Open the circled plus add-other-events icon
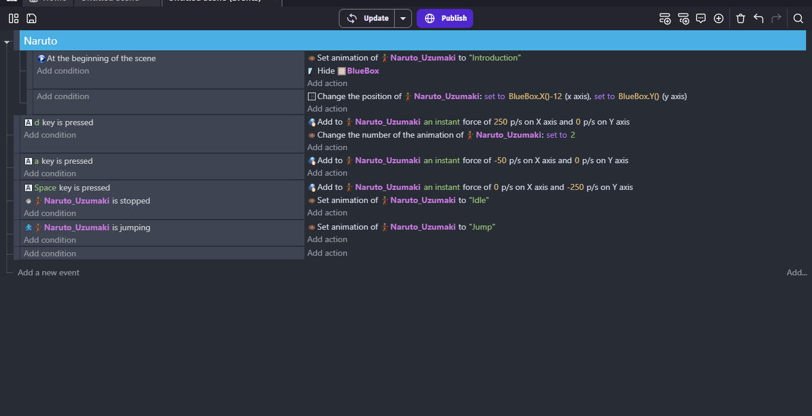 coord(719,18)
